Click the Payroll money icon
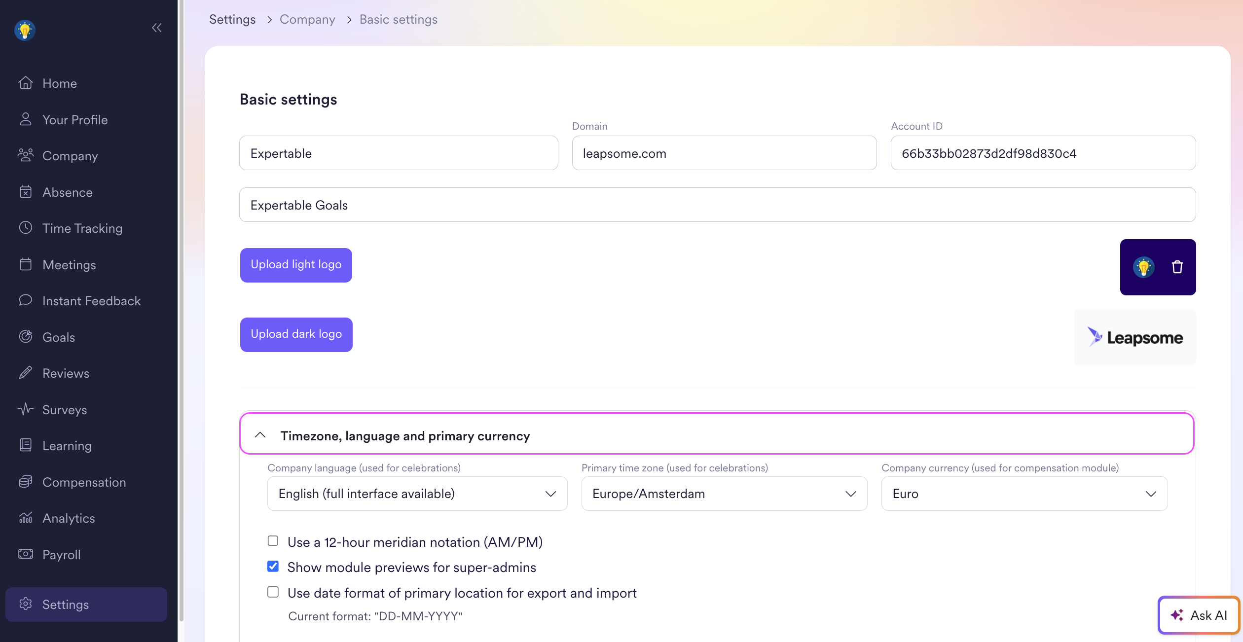Screen dimensions: 1243x642 [x=26, y=554]
